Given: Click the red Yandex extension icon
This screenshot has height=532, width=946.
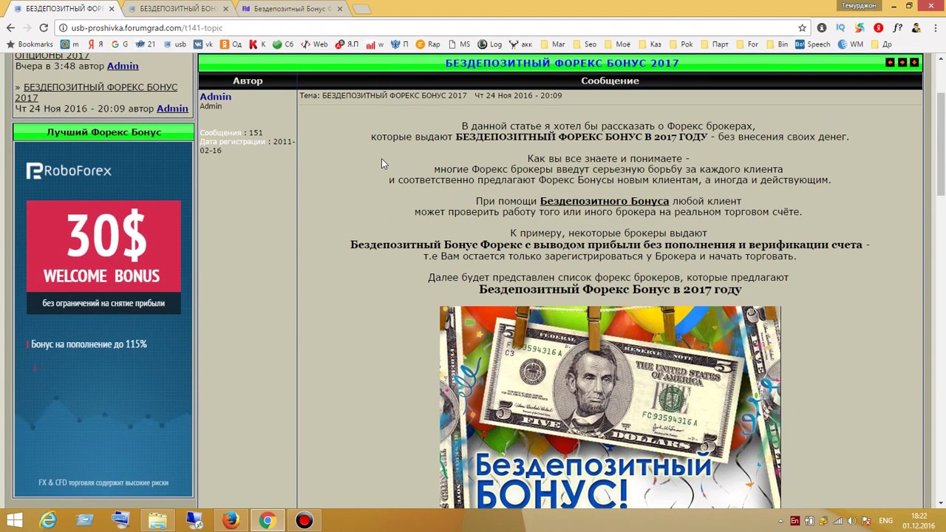Looking at the screenshot, I should point(878,28).
